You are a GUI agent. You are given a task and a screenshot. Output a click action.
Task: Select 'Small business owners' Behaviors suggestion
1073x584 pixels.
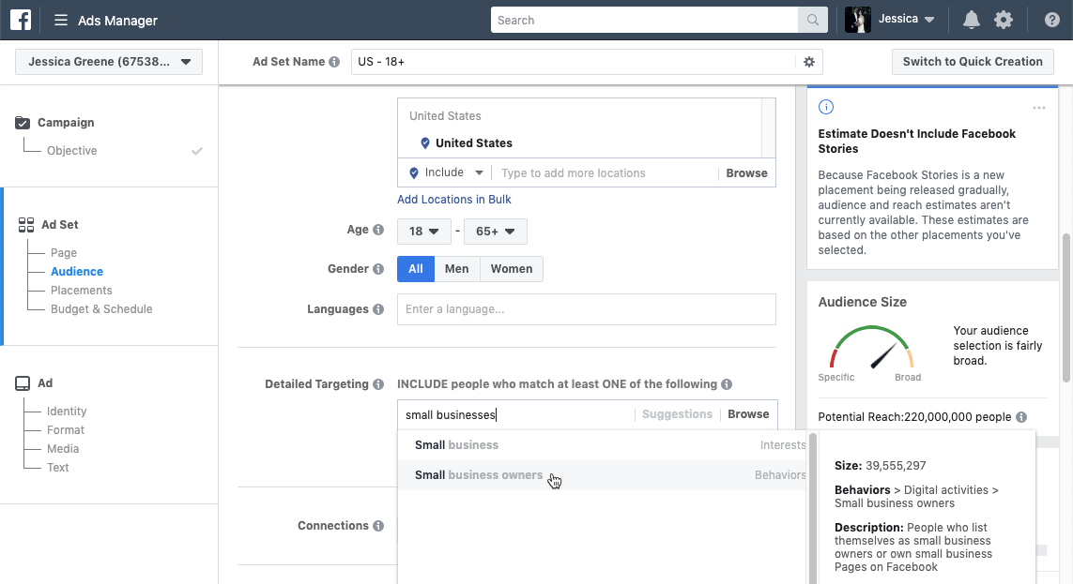point(602,474)
